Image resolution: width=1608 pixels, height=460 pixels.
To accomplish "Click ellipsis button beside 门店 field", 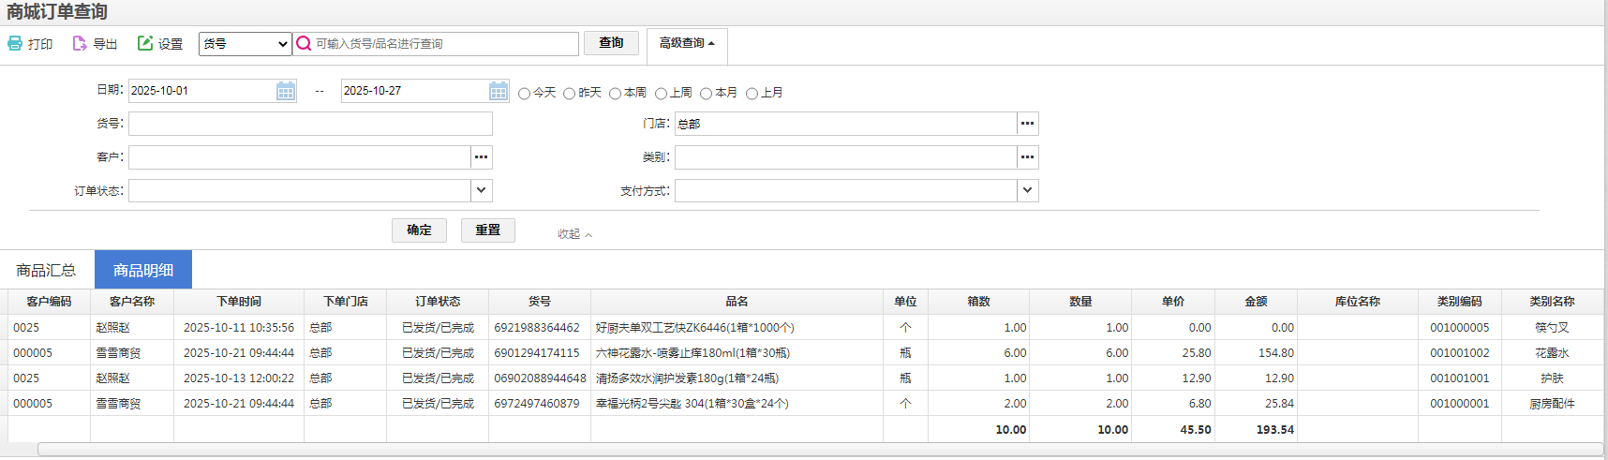I will (1028, 124).
